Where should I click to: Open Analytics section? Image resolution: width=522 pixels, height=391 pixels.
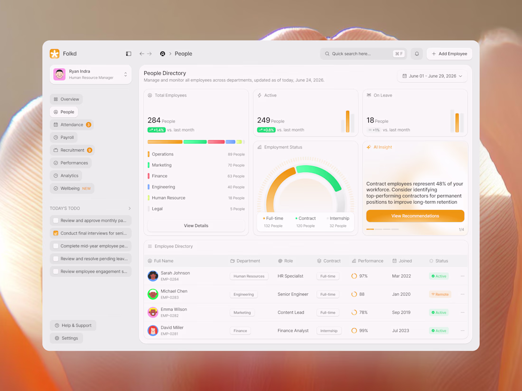(x=66, y=175)
